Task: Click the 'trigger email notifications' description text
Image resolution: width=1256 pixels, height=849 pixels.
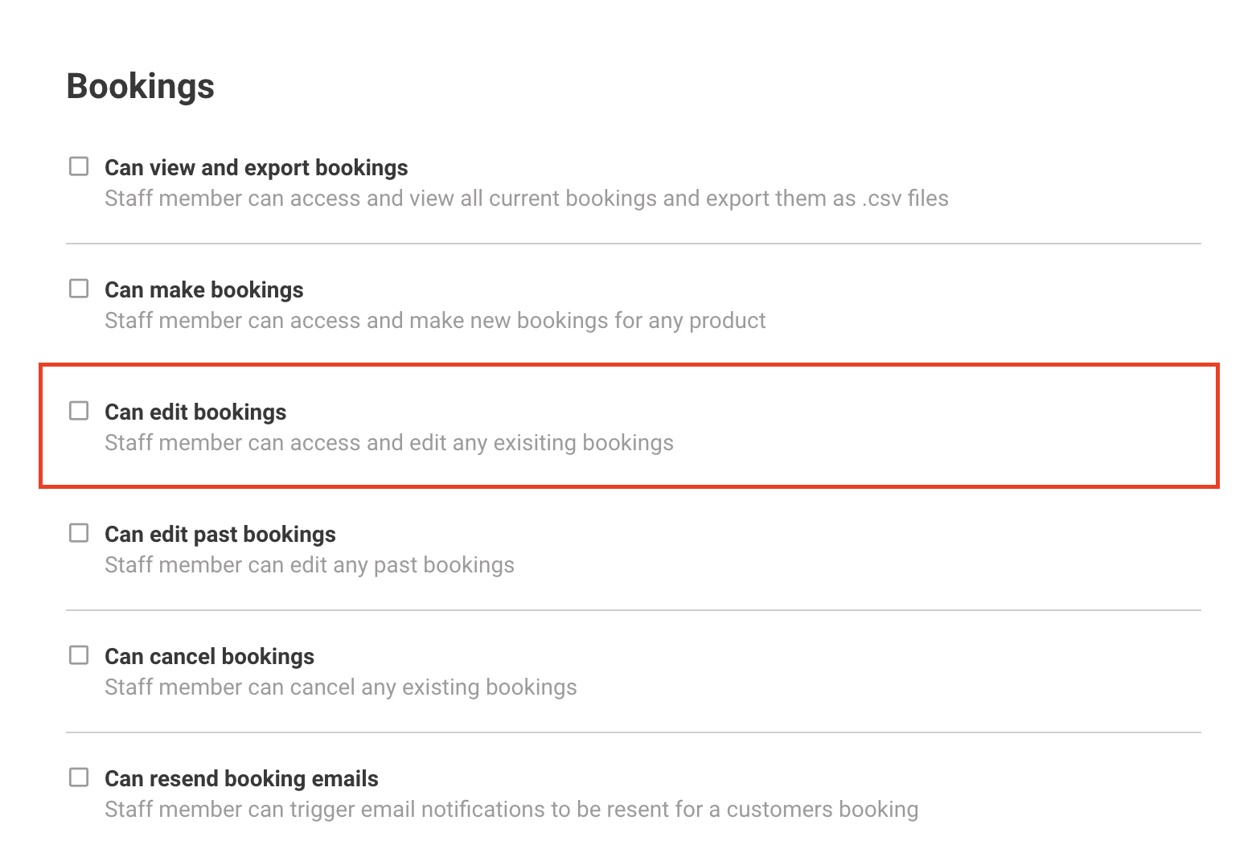Action: coord(511,810)
